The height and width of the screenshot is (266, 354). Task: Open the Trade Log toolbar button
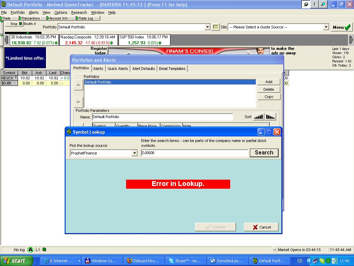(x=88, y=18)
